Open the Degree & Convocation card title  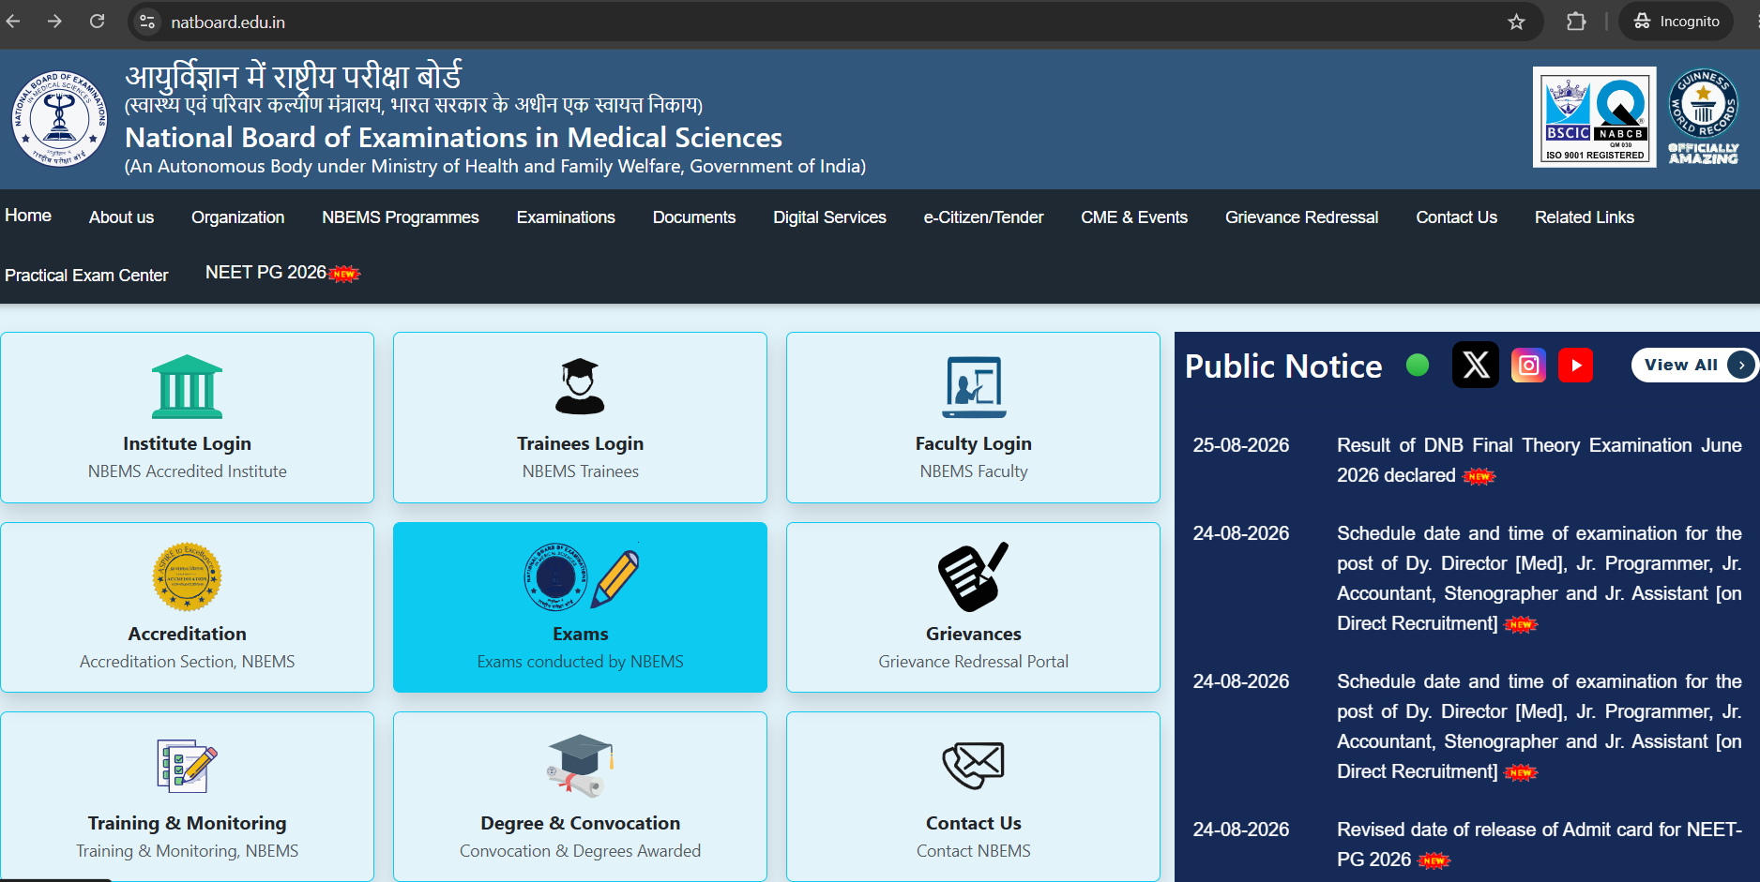[x=581, y=823]
